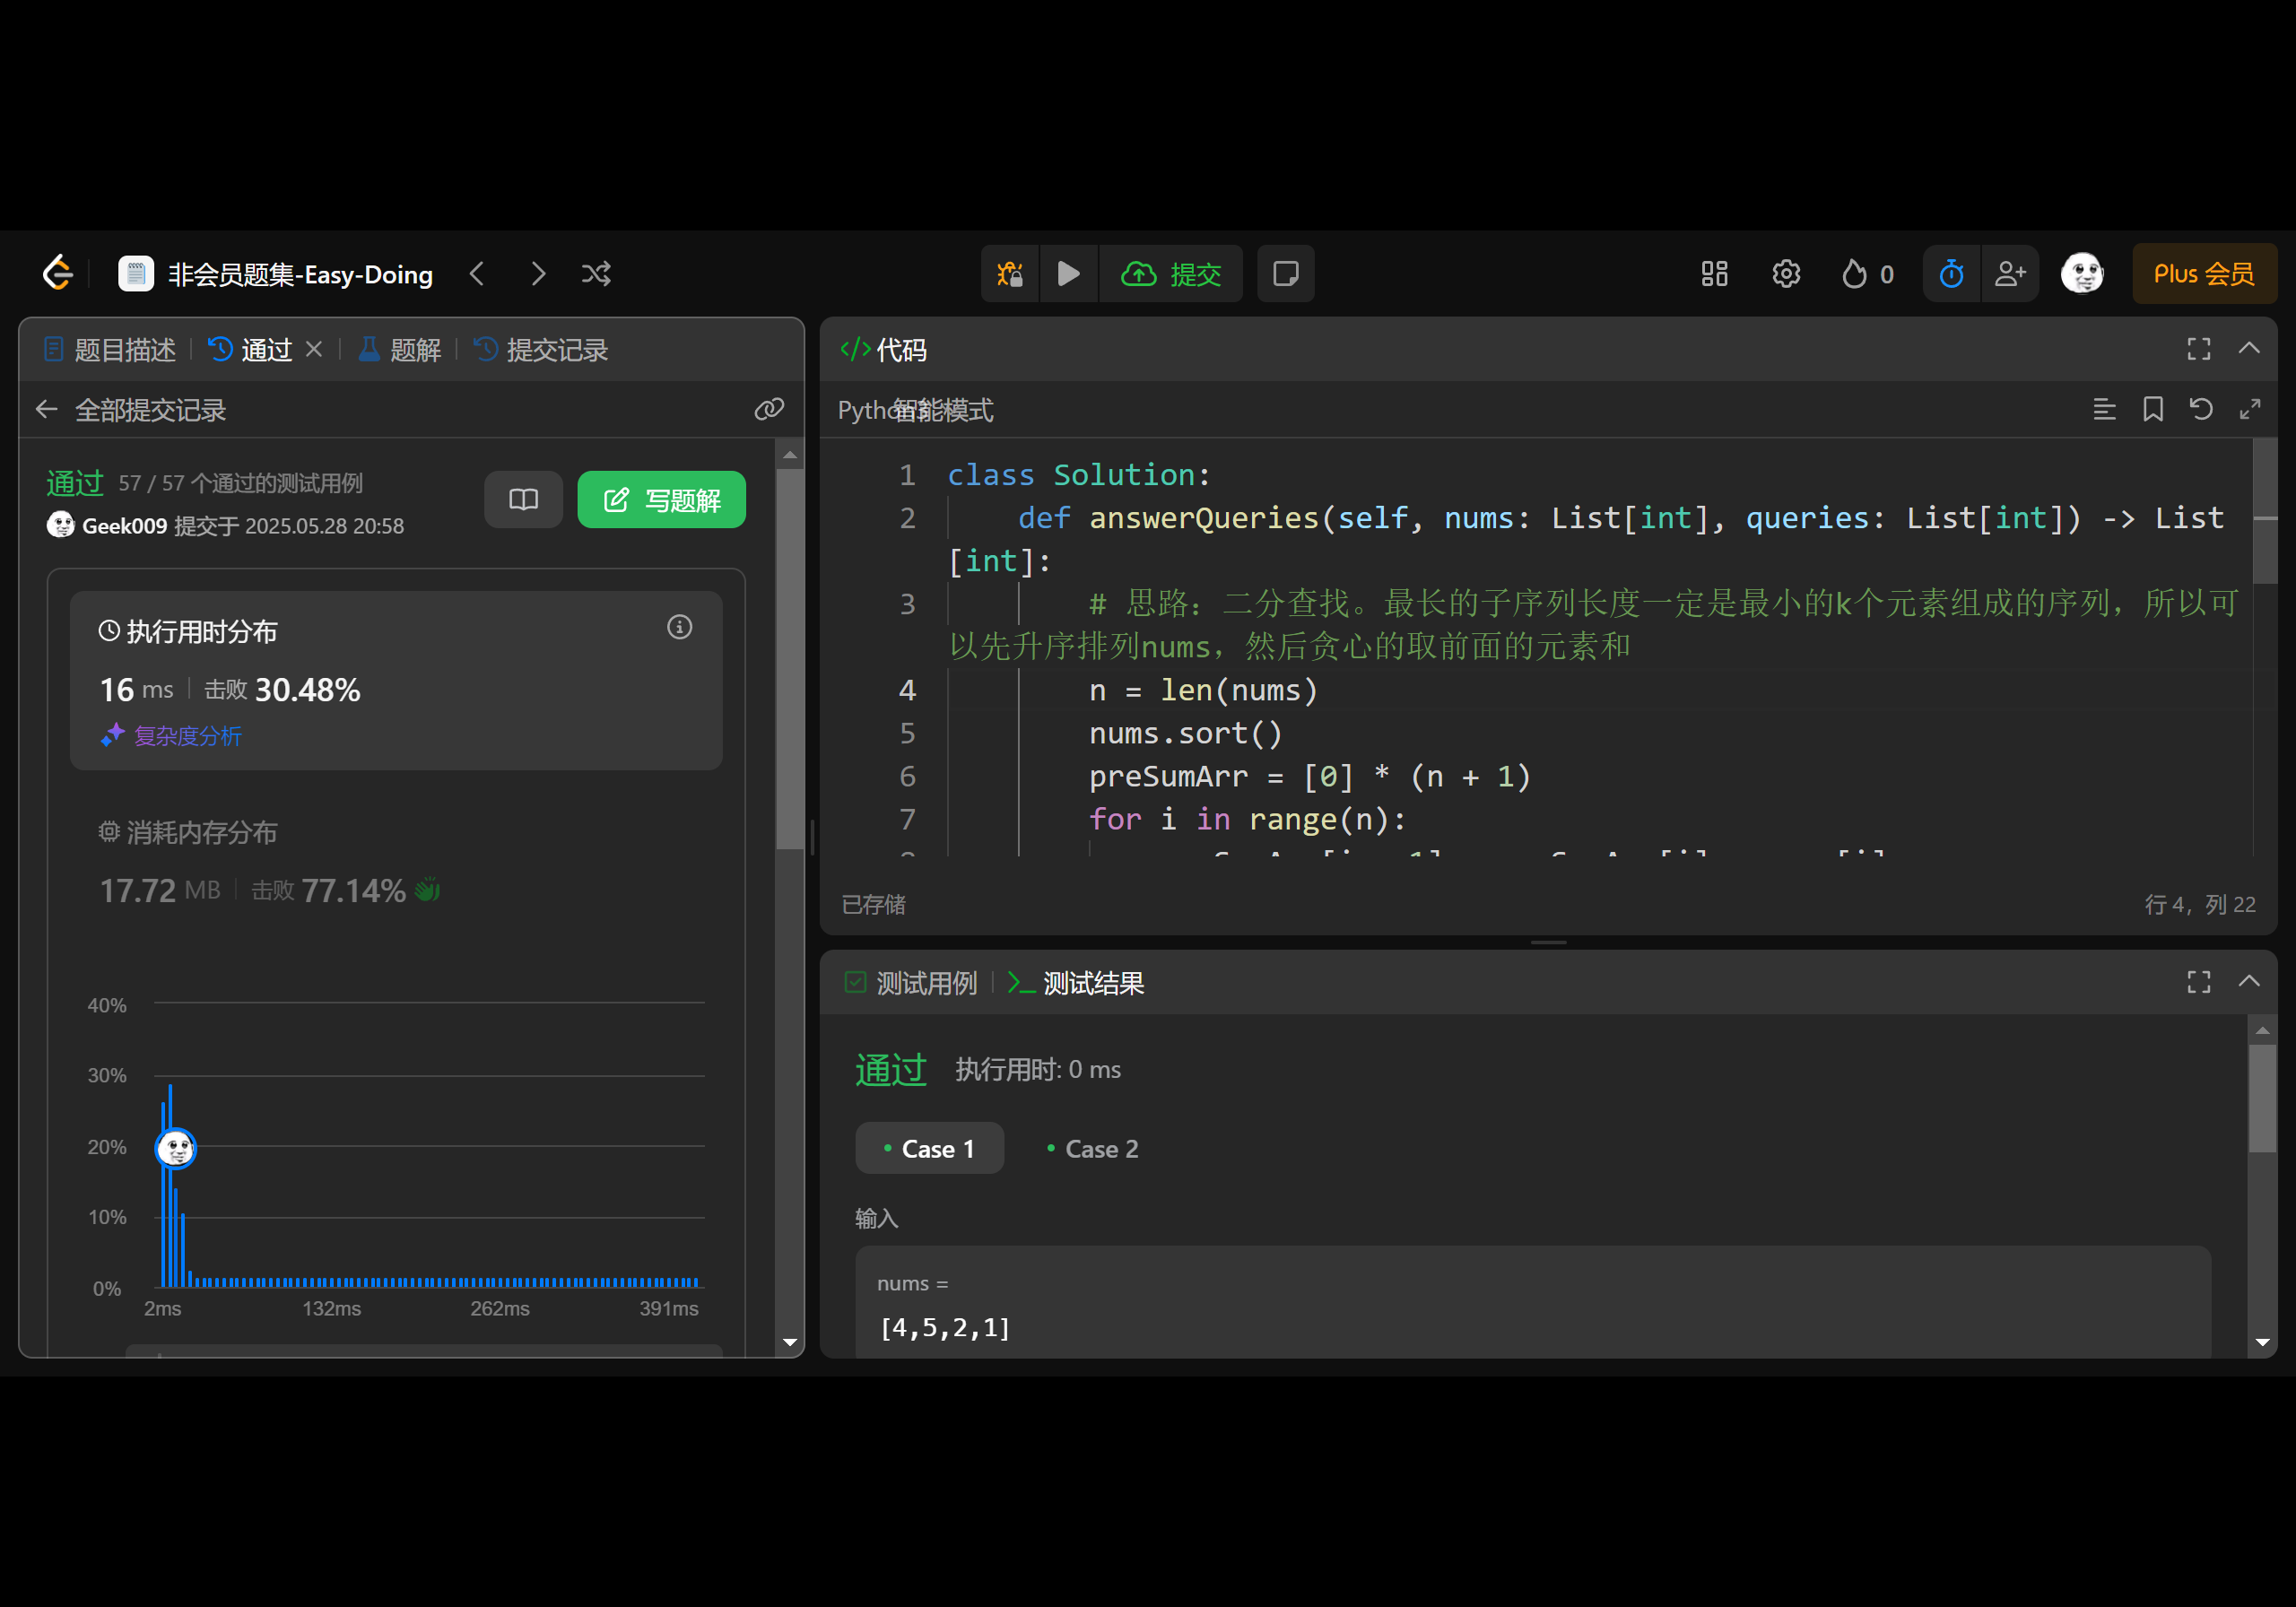
Task: Open the editor settings gear icon
Action: tap(1786, 273)
